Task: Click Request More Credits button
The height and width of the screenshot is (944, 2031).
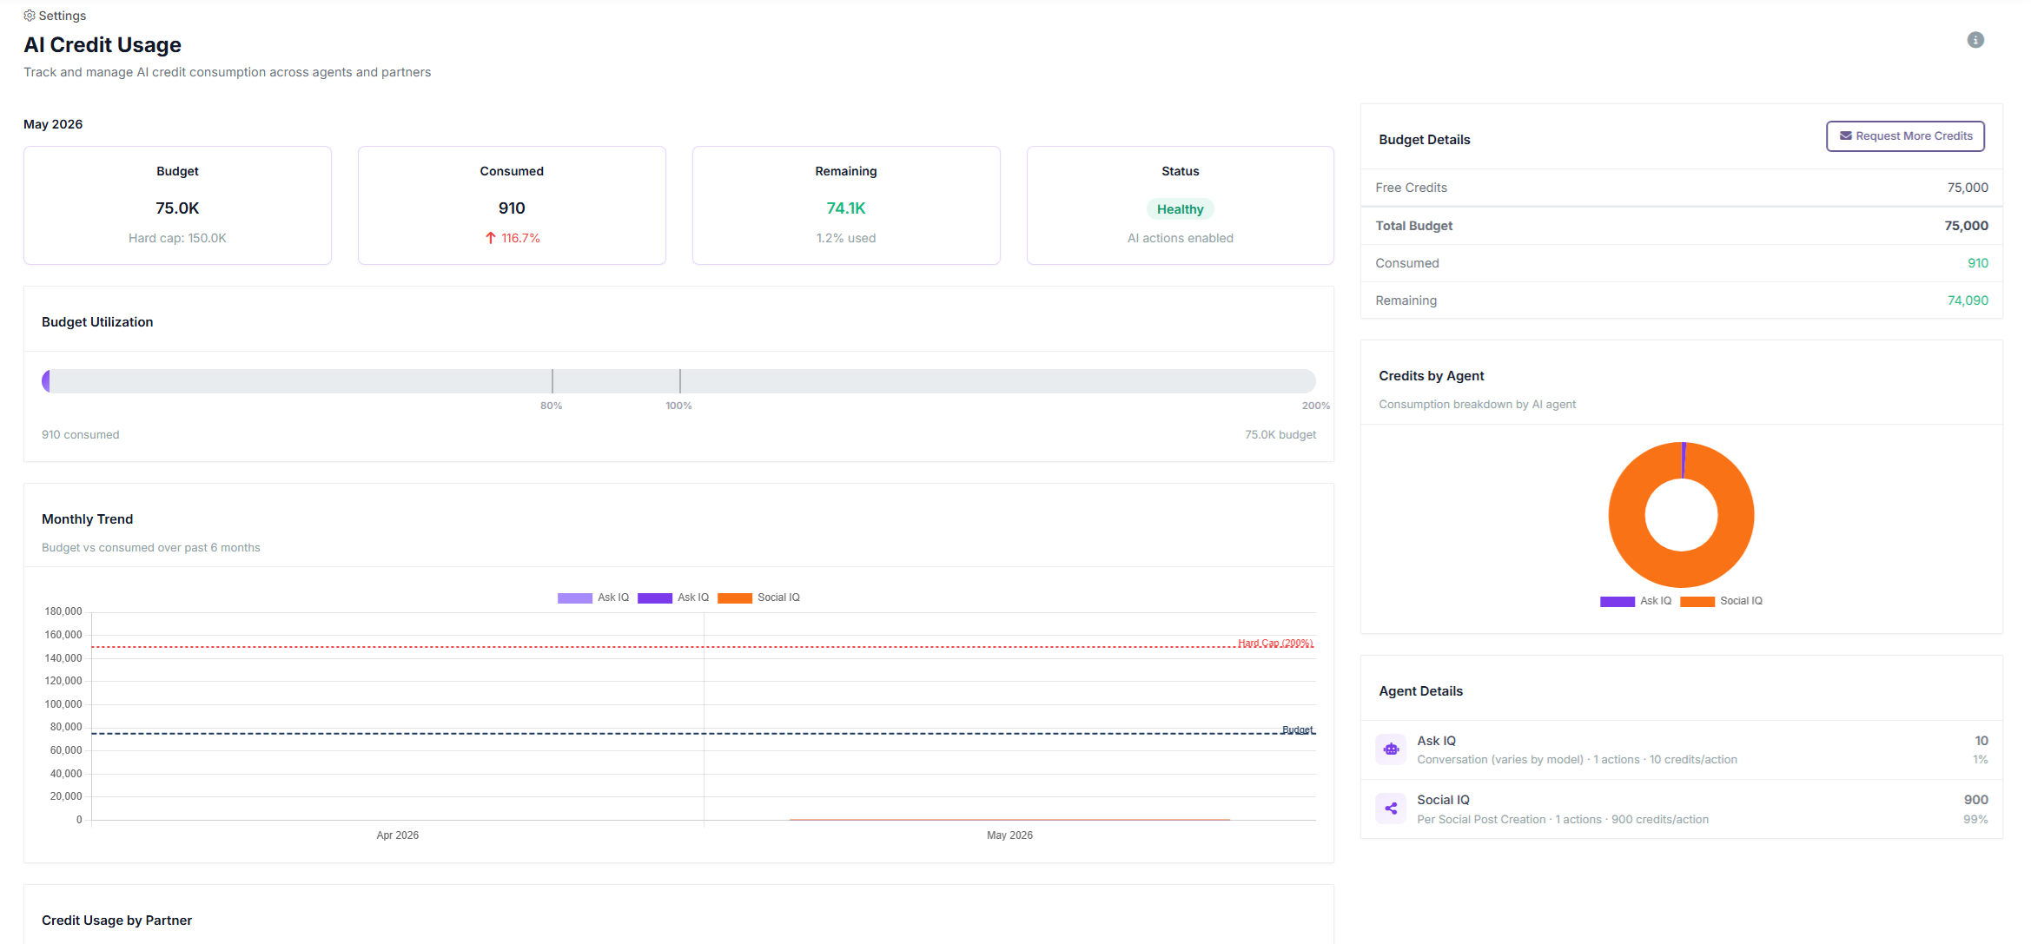Action: [x=1905, y=136]
